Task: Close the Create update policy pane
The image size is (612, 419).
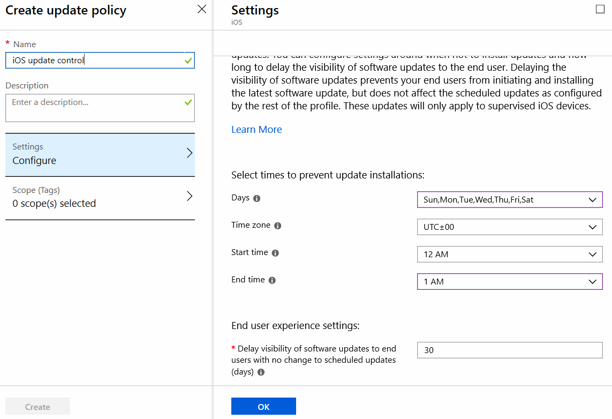Action: (202, 9)
